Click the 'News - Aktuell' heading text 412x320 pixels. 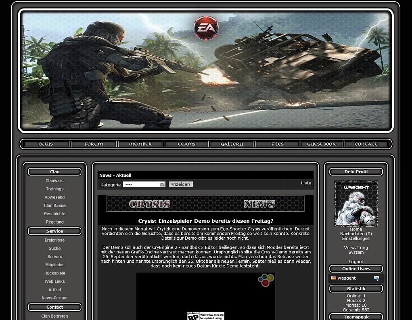[x=115, y=175]
